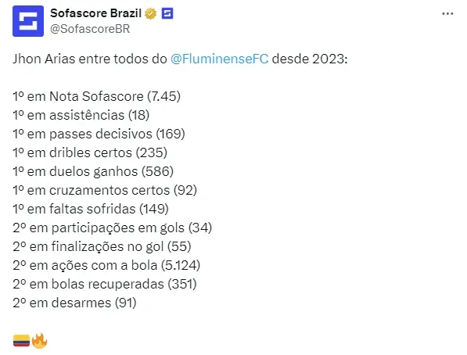This screenshot has height=355, width=467.
Task: Click the fire emoji
Action: pos(39,340)
